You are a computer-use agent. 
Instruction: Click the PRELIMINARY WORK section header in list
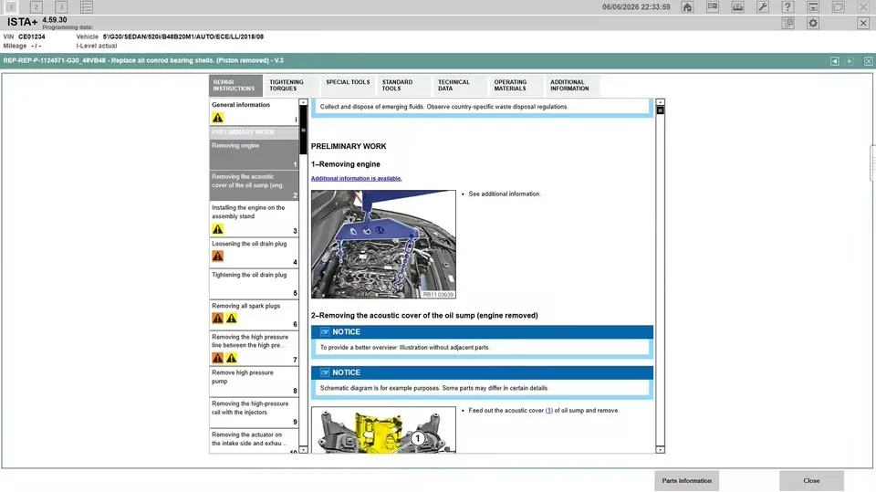(254, 132)
